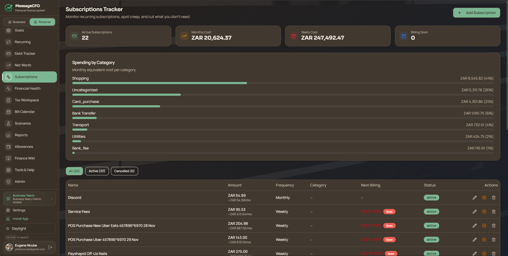
Task: Delete the Uber Eats POS Purchase row
Action: (494, 226)
